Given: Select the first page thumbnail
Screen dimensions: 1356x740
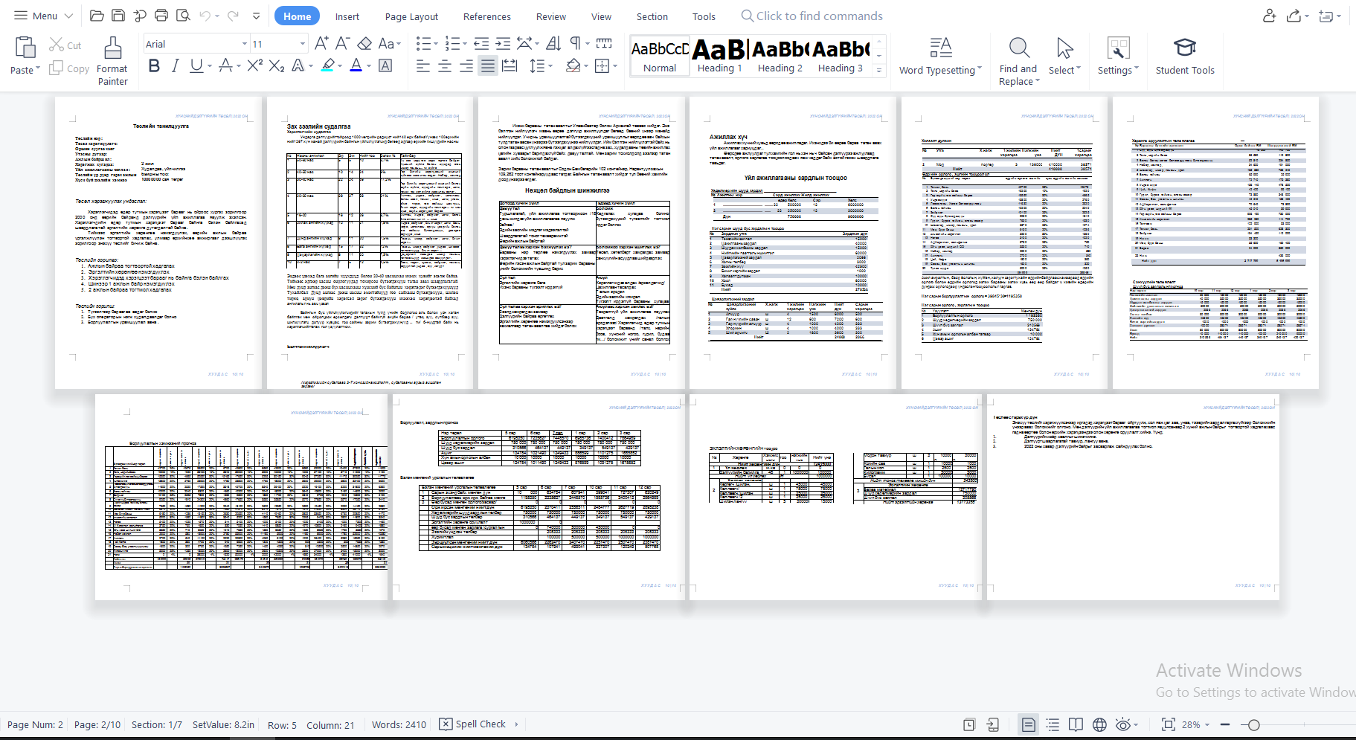Looking at the screenshot, I should (x=158, y=242).
